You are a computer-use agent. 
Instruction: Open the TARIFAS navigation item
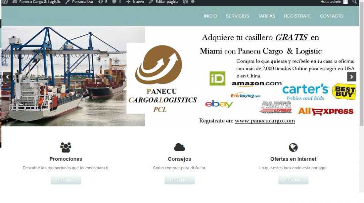(266, 16)
